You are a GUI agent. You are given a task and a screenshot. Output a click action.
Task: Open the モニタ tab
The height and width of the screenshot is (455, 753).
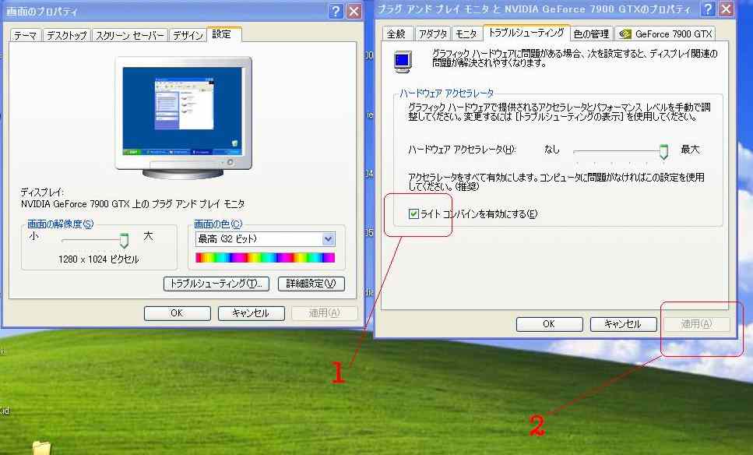click(466, 34)
